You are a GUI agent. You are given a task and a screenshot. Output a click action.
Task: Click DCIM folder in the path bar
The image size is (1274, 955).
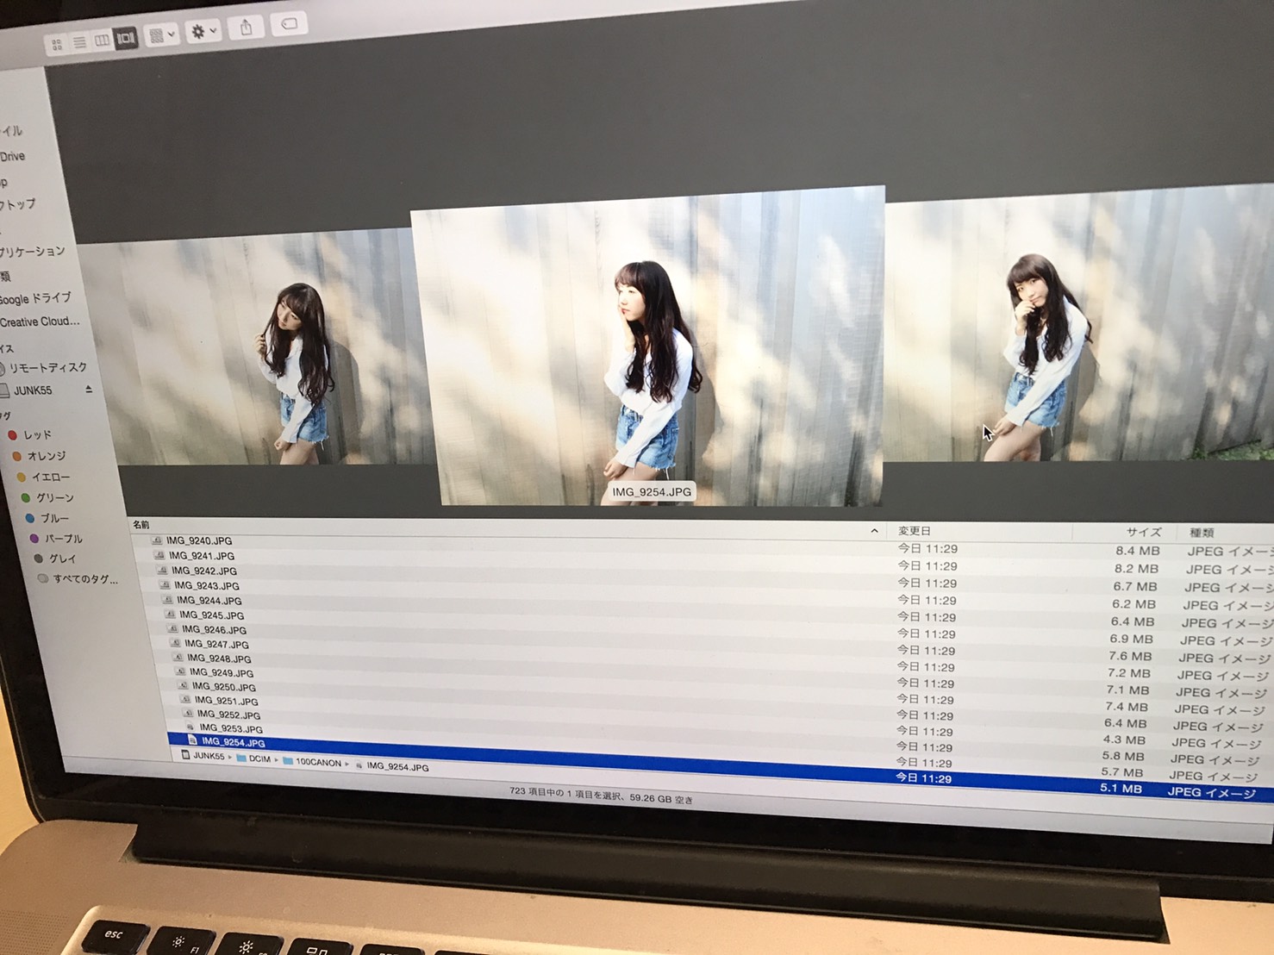[253, 759]
